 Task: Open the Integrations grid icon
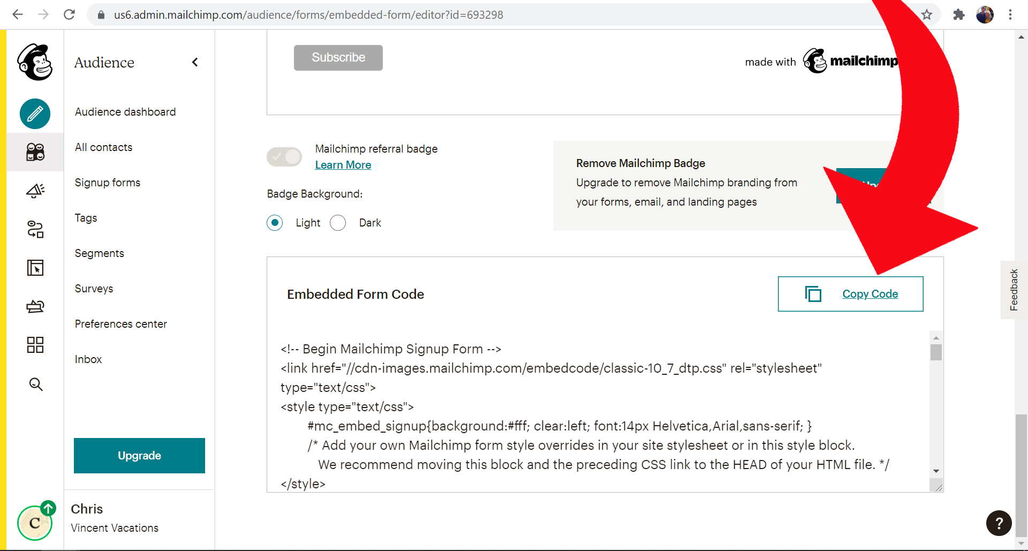(35, 345)
